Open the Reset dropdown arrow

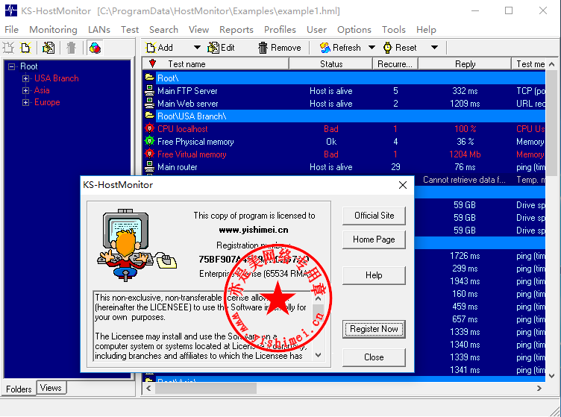[434, 47]
